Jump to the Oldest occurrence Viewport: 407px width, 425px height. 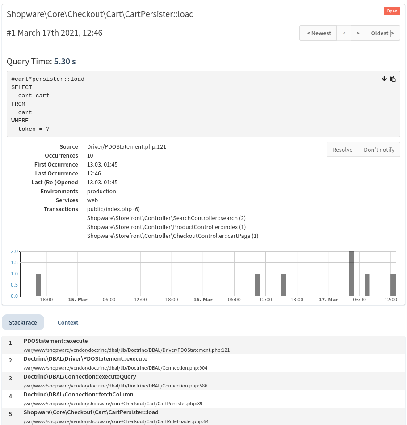point(382,33)
